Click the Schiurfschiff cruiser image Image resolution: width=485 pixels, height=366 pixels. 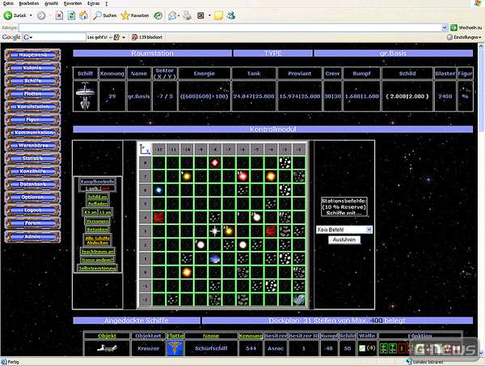(107, 348)
